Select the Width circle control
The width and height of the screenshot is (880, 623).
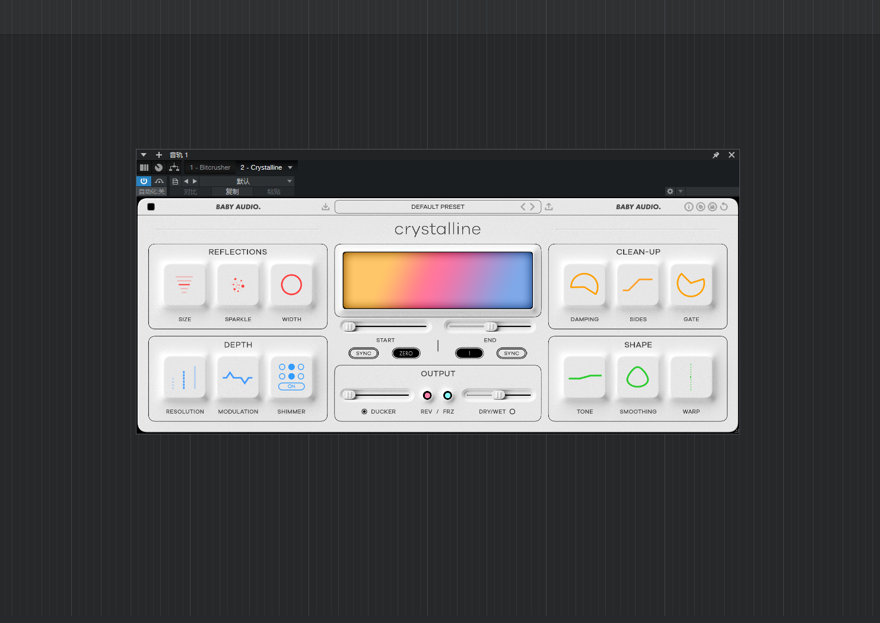coord(291,285)
